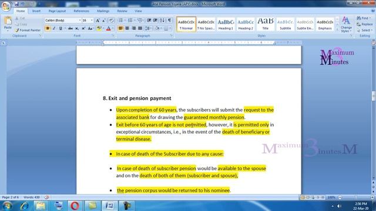Open bullets list dropdown arrow
376x211 pixels.
click(x=125, y=21)
